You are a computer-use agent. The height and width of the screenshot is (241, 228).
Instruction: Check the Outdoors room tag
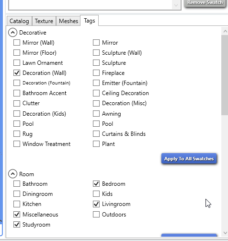96,215
